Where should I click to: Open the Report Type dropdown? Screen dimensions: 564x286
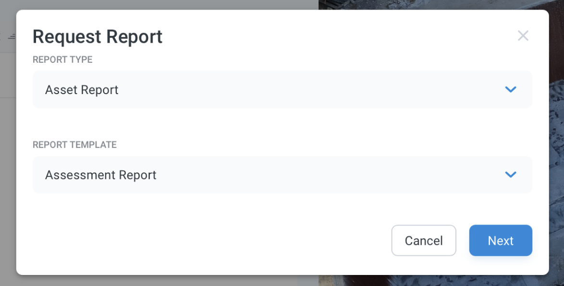coord(282,89)
